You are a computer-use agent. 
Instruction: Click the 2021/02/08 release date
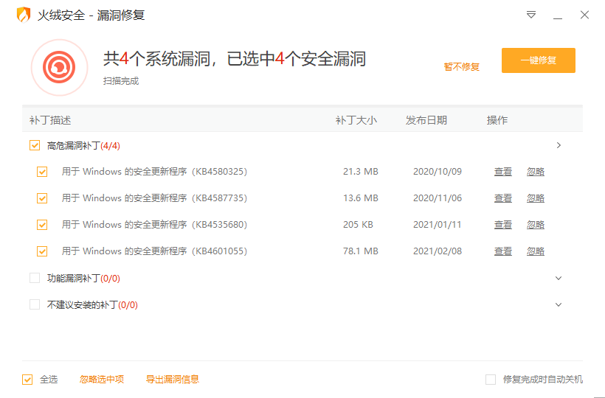[438, 251]
